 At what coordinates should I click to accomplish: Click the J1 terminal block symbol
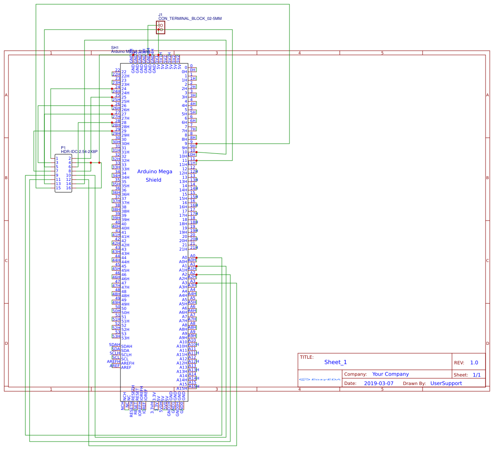(161, 27)
